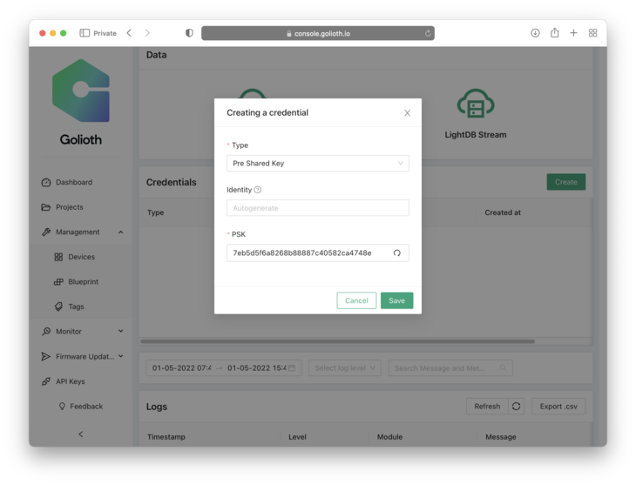This screenshot has width=636, height=485.
Task: Toggle auto-refresh circular arrow icon beside Refresh
Action: pos(516,407)
